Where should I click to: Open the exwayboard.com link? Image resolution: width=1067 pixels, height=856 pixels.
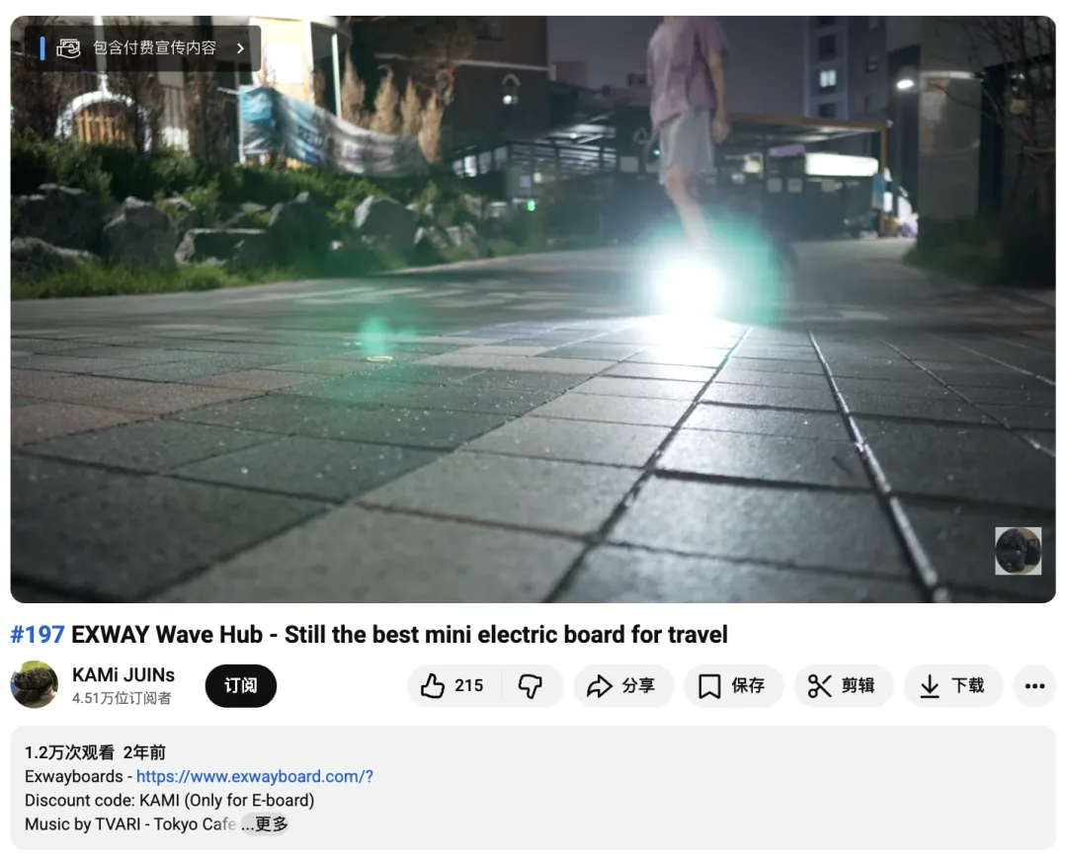[x=255, y=776]
